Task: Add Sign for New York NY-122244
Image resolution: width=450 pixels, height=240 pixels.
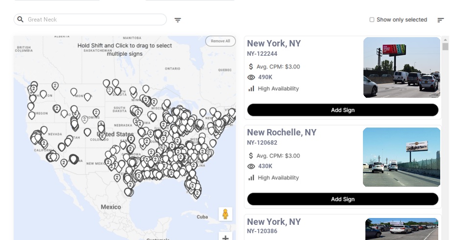Action: [342, 110]
